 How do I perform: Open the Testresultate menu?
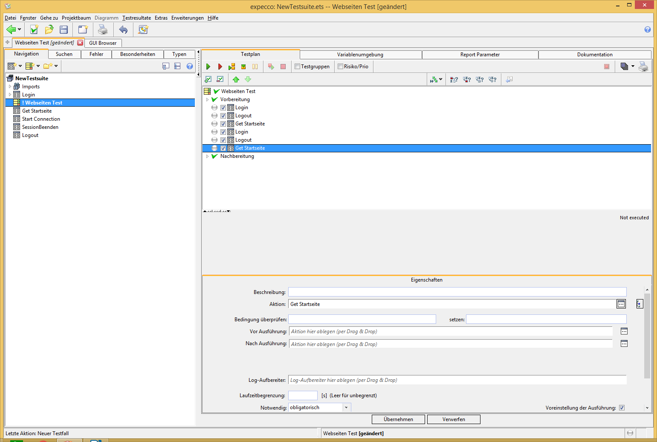tap(136, 18)
